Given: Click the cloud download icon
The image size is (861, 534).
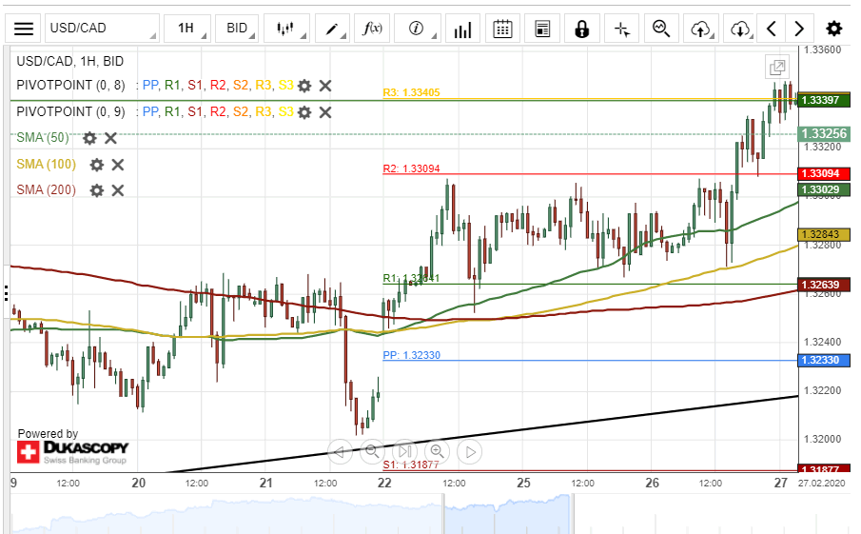Looking at the screenshot, I should click(x=741, y=29).
